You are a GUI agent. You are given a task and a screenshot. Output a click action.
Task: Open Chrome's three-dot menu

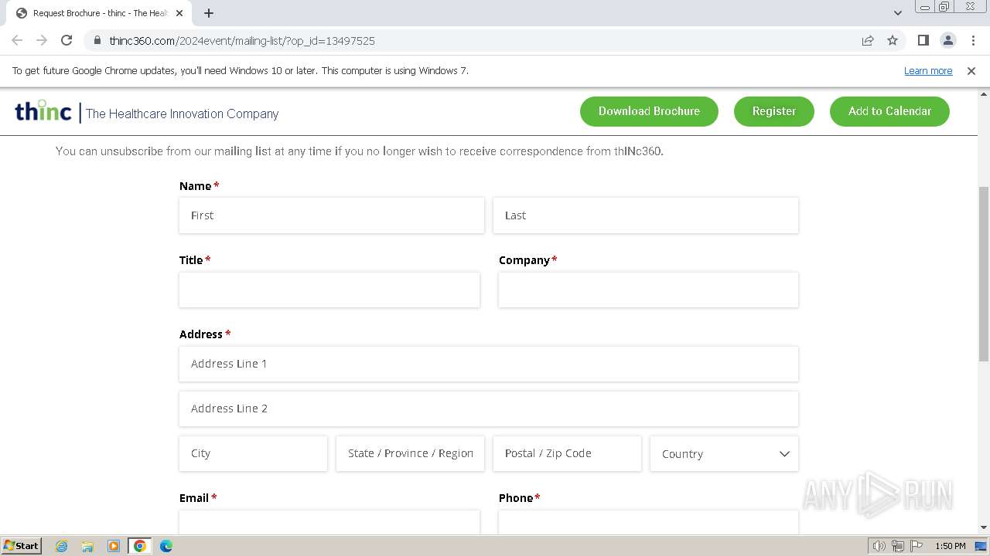(973, 40)
